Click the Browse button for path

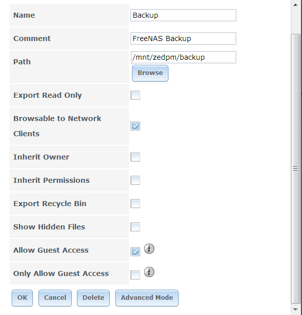150,73
